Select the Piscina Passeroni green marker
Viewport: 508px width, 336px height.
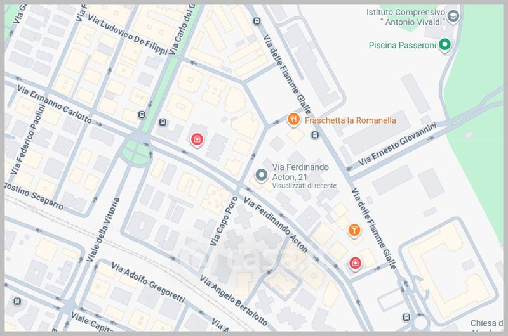tap(445, 44)
